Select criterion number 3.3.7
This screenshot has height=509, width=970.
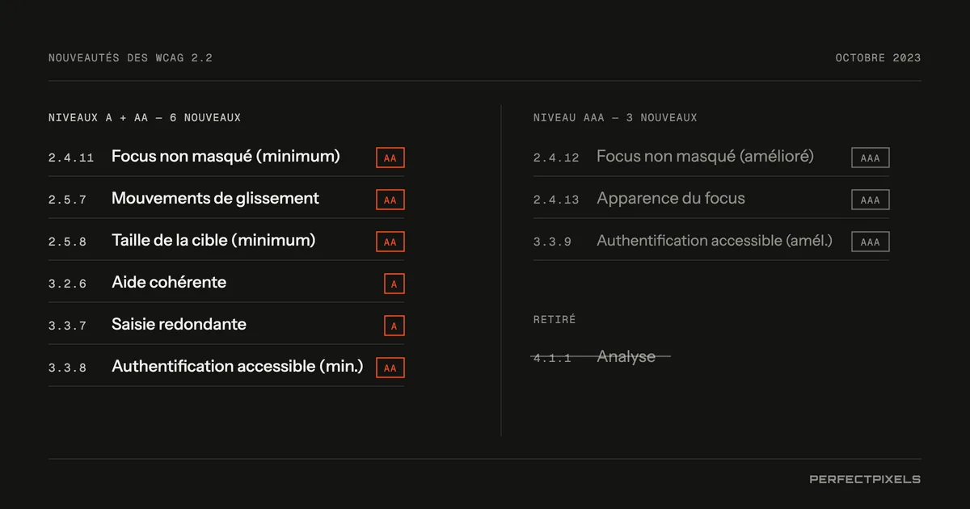point(67,326)
